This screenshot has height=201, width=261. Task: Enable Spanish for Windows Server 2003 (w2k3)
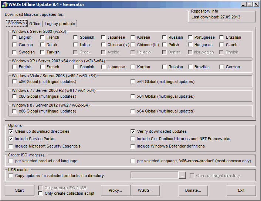75,37
